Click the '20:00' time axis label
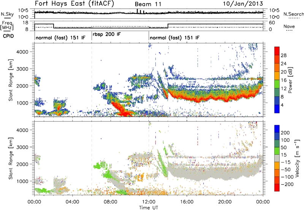Viewport: 304px width, 210px height. (225, 202)
